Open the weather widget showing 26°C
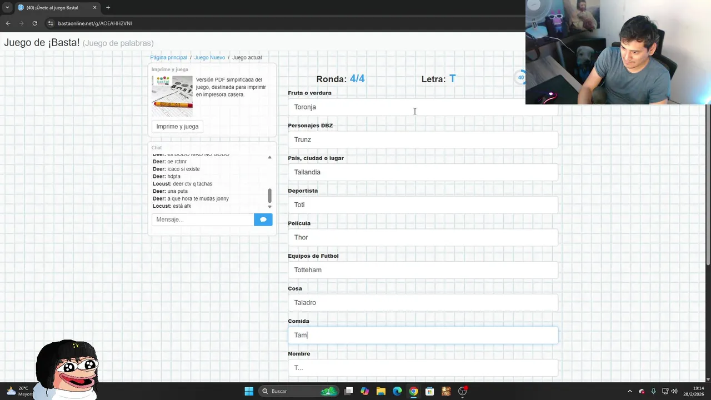Image resolution: width=711 pixels, height=400 pixels. coord(19,391)
